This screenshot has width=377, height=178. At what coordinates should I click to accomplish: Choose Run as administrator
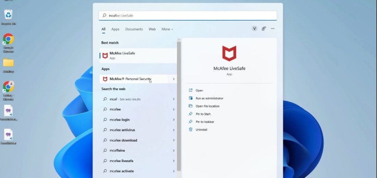click(x=209, y=98)
